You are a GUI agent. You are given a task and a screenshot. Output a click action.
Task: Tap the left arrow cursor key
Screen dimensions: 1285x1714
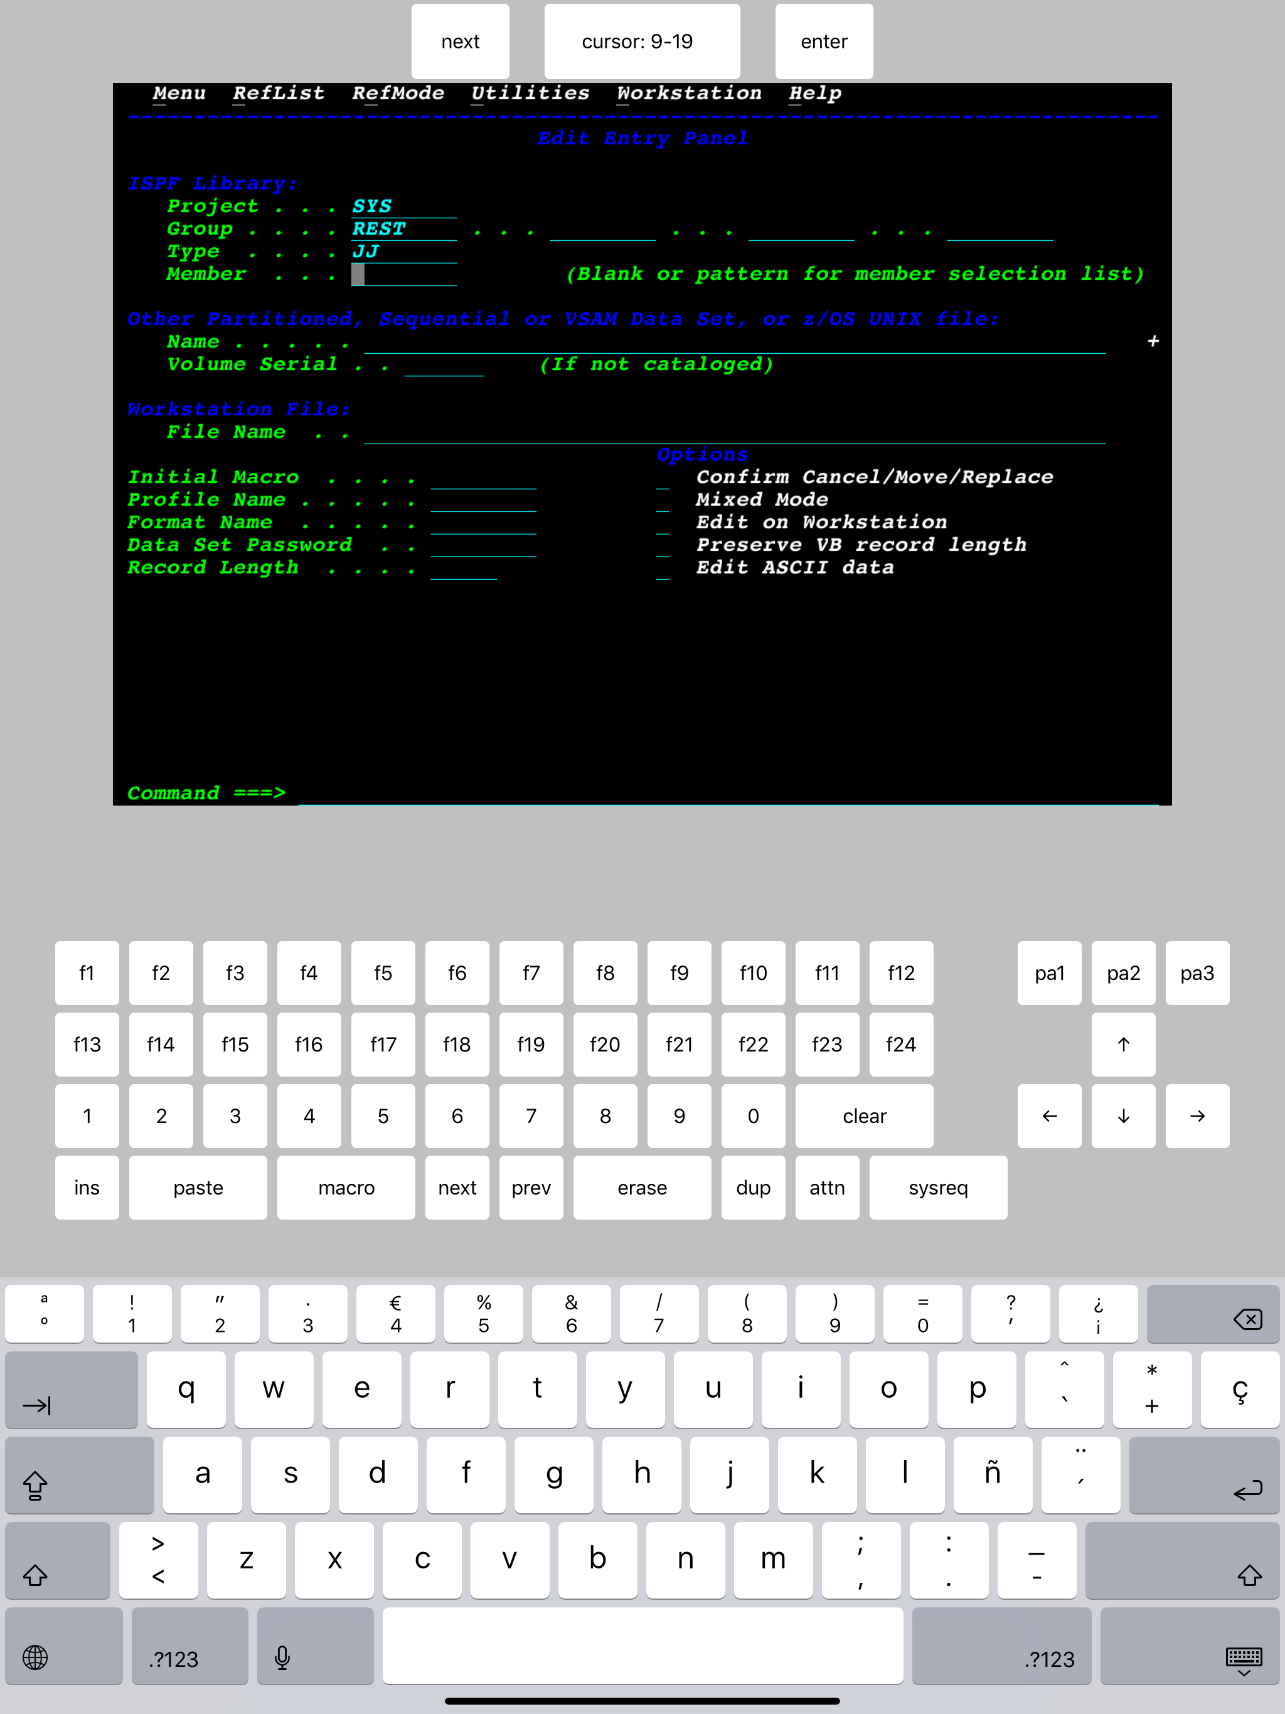click(x=1049, y=1115)
